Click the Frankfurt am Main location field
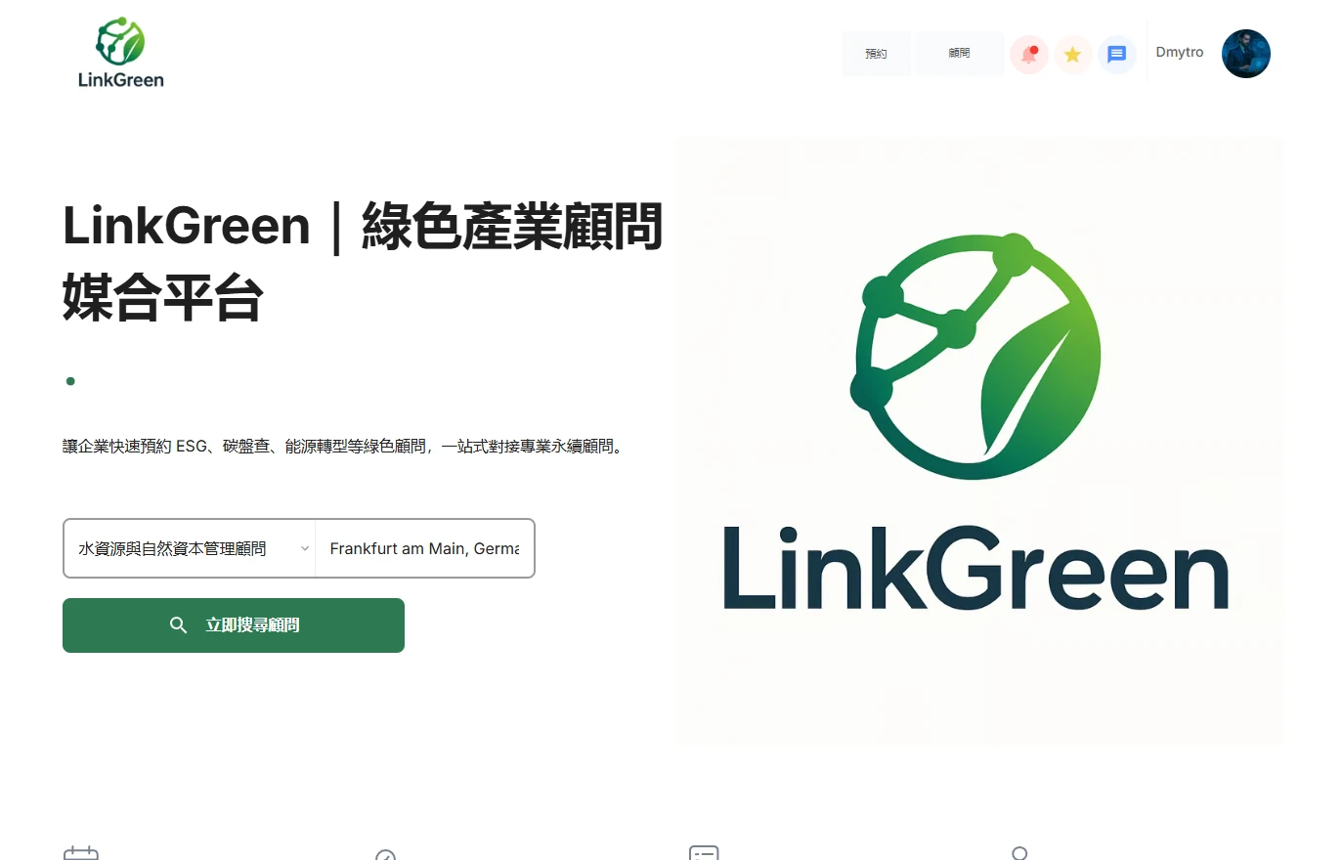The image size is (1342, 860). point(424,548)
